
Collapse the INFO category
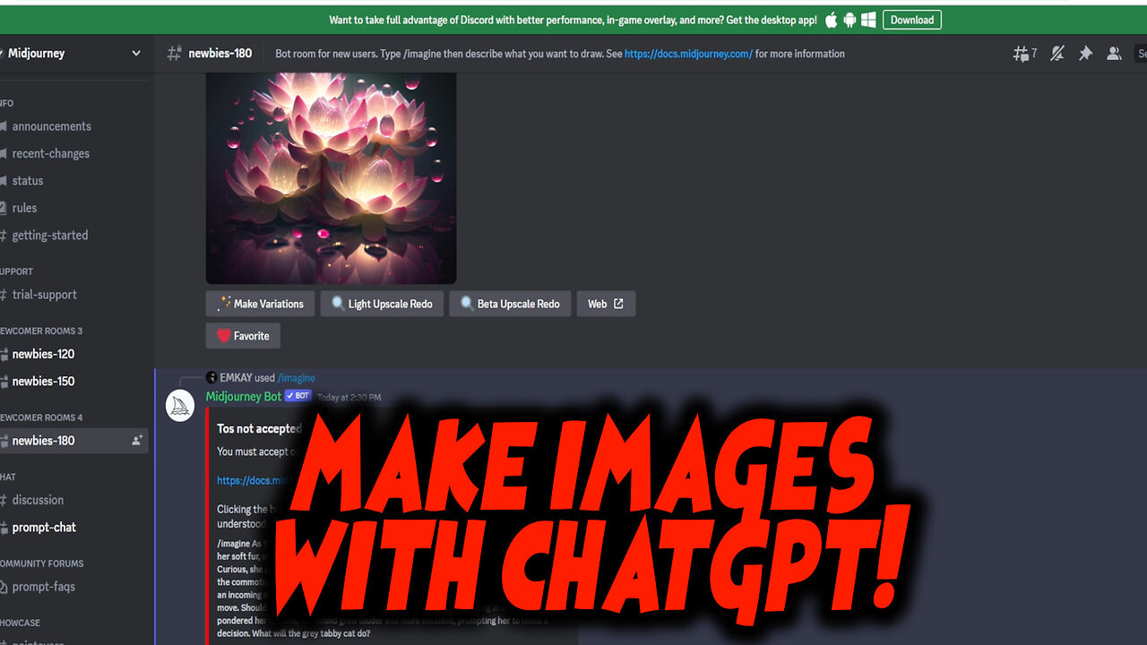(x=7, y=103)
